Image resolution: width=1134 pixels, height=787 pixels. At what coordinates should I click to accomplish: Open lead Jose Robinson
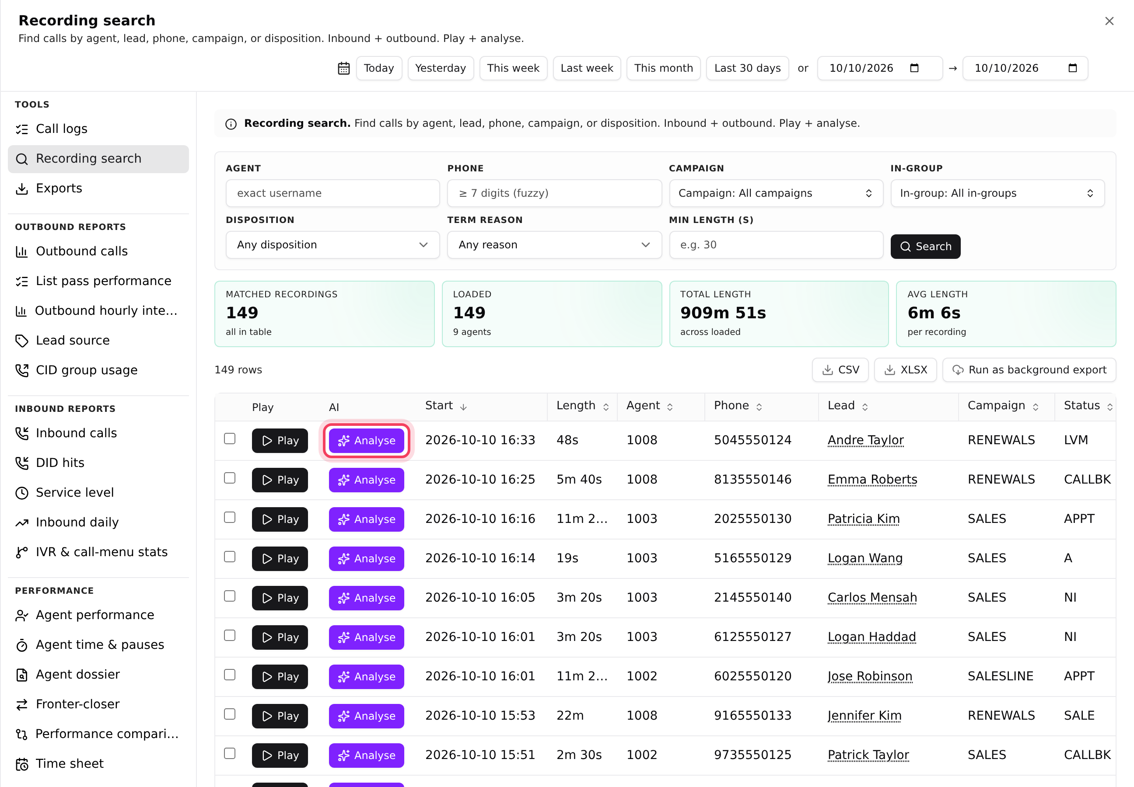click(869, 676)
